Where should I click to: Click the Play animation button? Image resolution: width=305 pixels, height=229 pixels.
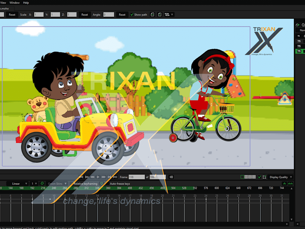pyautogui.click(x=98, y=177)
